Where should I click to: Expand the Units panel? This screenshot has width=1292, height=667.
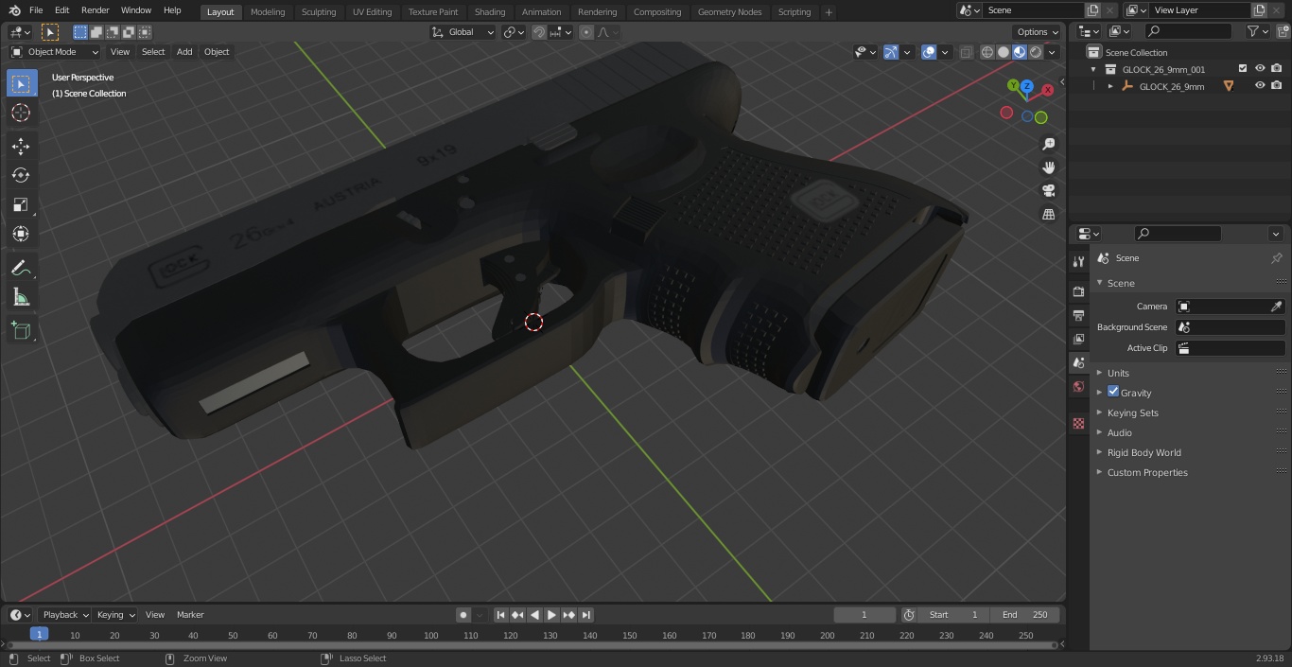point(1118,373)
